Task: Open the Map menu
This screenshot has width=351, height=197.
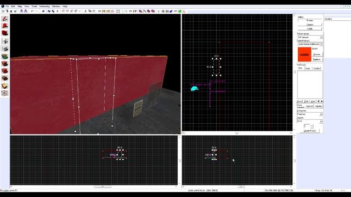Action: (20, 6)
